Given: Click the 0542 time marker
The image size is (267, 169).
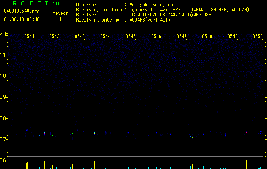Looking at the screenshot, I should point(54,36).
